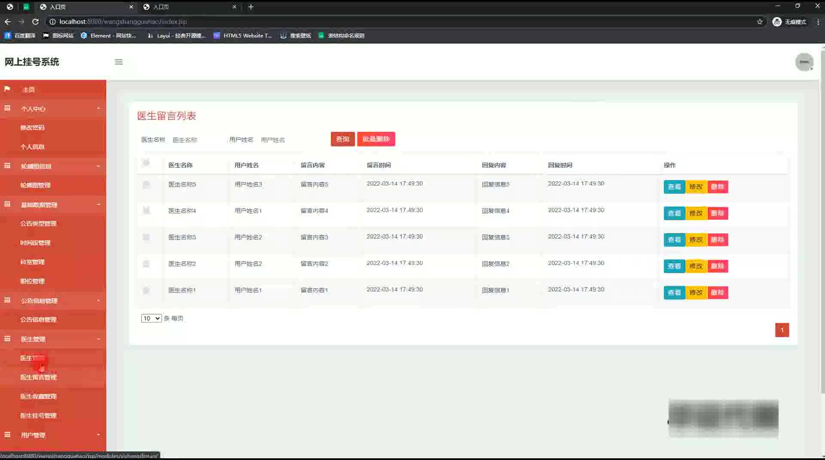Open 公告类型管理 in the sidebar

pyautogui.click(x=38, y=224)
